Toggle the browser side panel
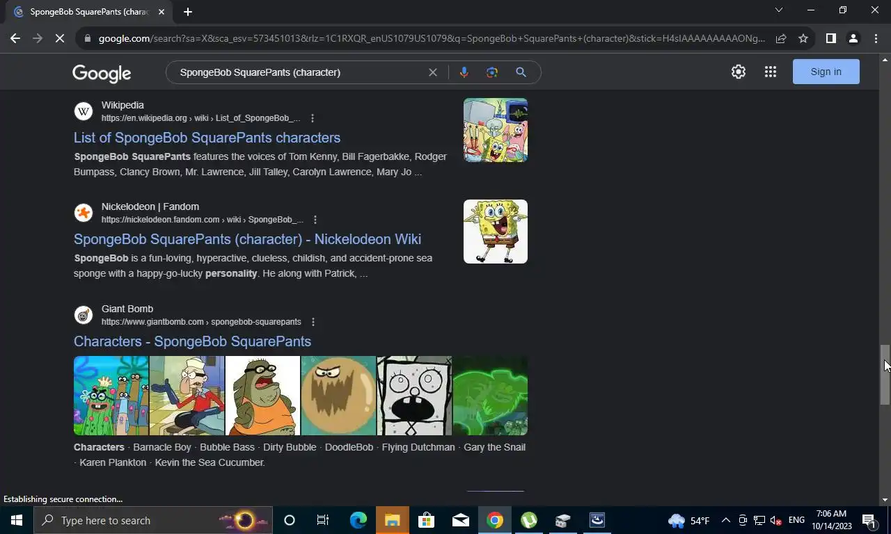Image resolution: width=891 pixels, height=534 pixels. (830, 38)
